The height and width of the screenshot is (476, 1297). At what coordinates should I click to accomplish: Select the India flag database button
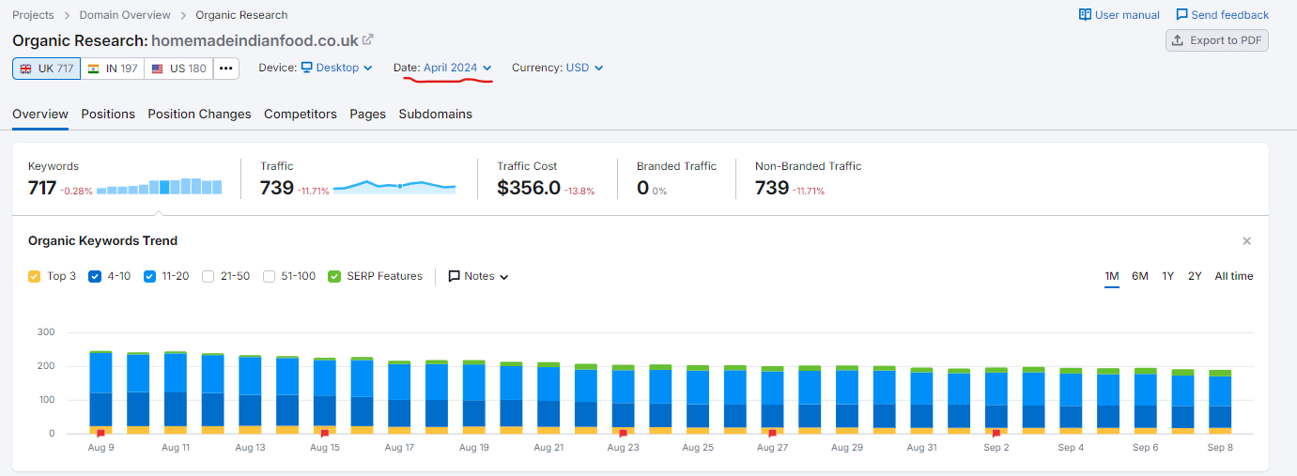coord(112,69)
